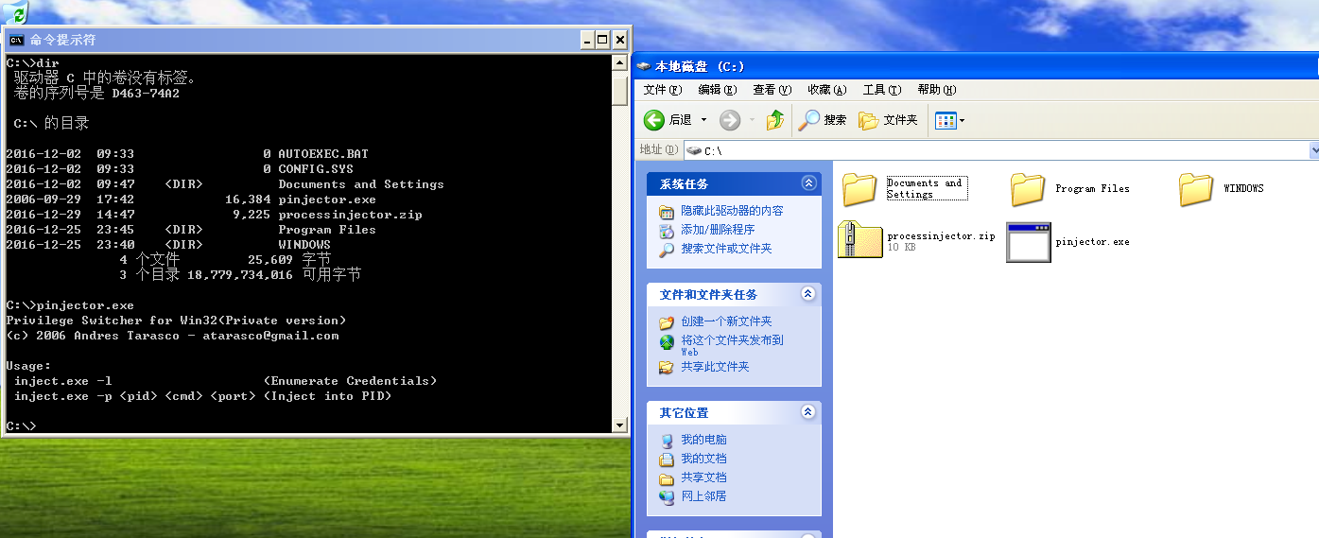1319x538 pixels.
Task: Collapse the 系统任务 panel
Action: point(807,183)
